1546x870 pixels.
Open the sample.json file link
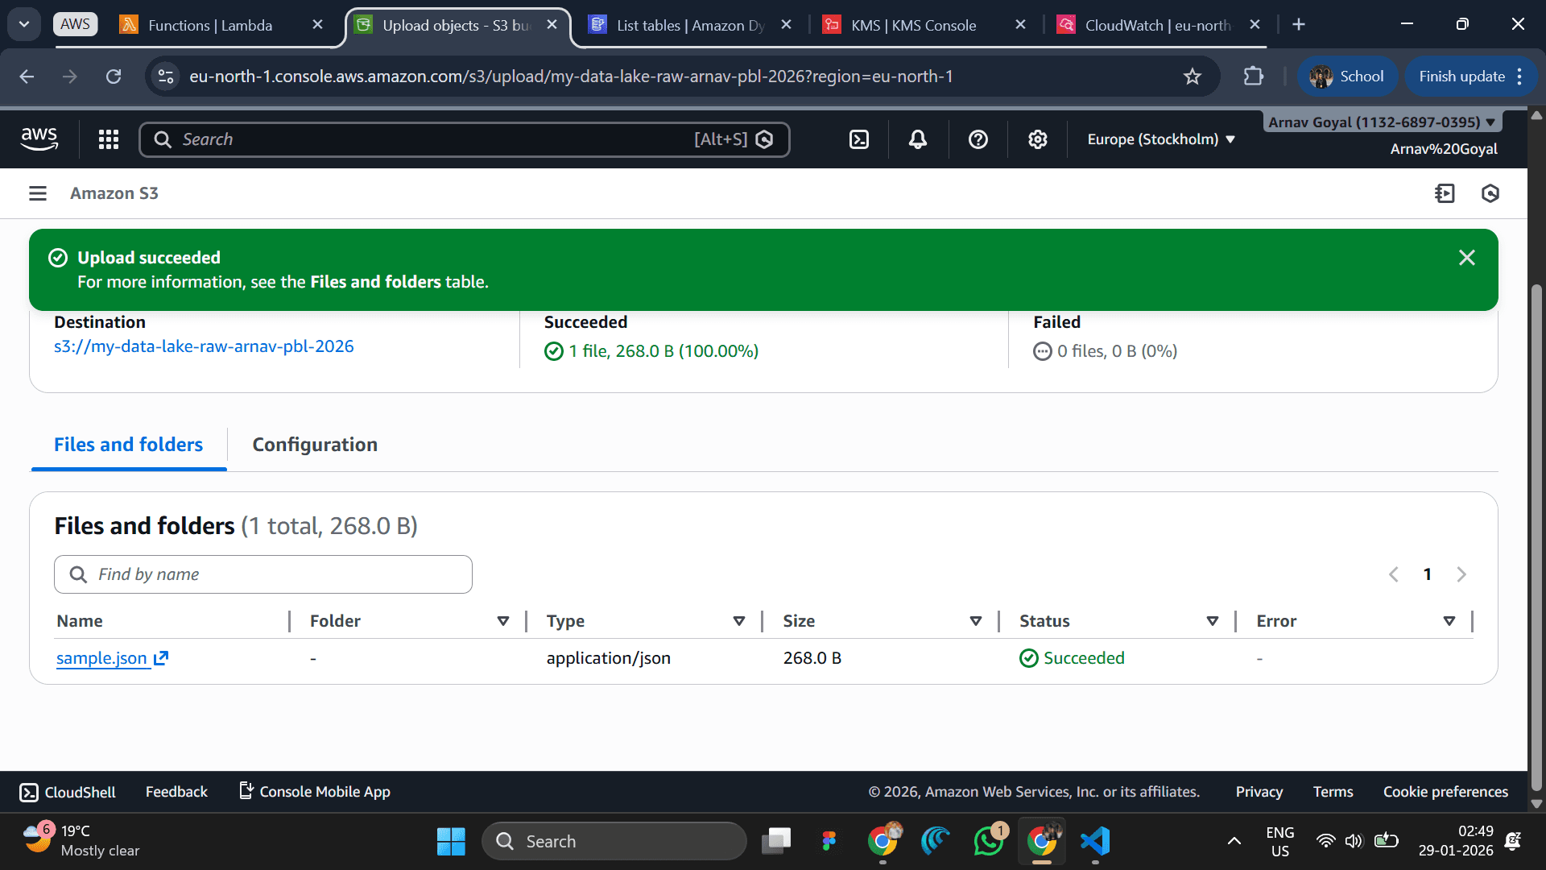click(101, 658)
